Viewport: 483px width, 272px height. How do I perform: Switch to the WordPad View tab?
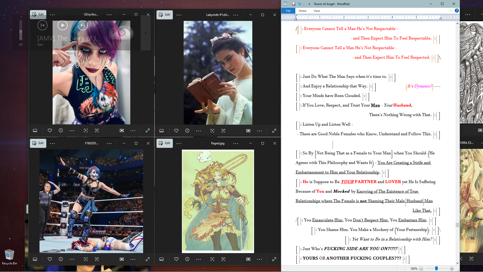tap(317, 11)
